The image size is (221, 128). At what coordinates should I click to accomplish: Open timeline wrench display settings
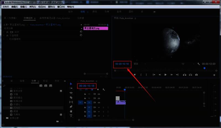(104, 90)
